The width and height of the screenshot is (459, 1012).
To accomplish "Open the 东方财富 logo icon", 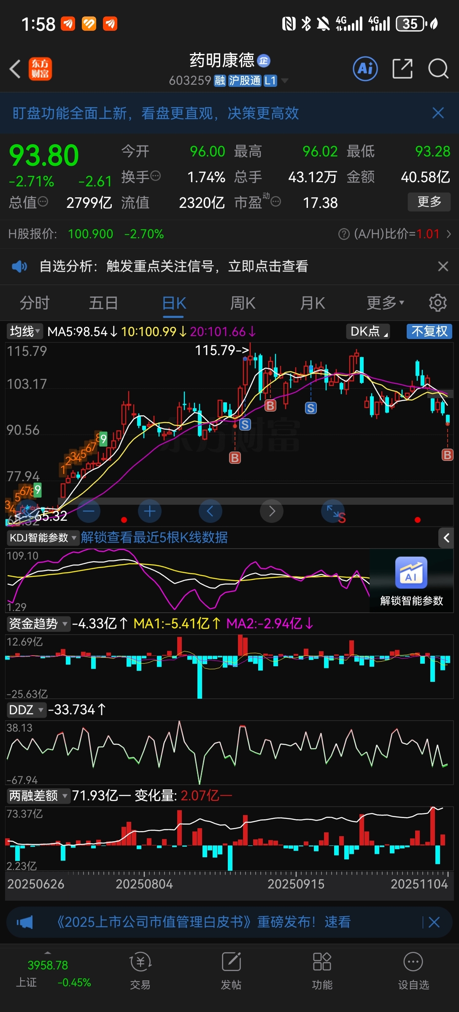I will click(x=40, y=69).
